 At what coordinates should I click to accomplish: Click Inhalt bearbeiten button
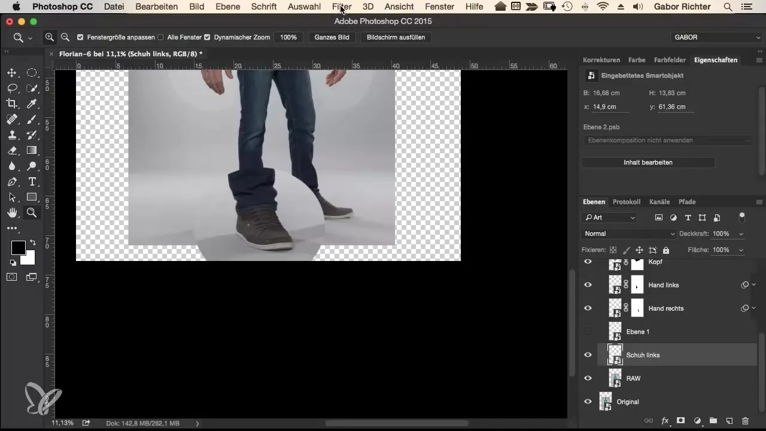[648, 162]
